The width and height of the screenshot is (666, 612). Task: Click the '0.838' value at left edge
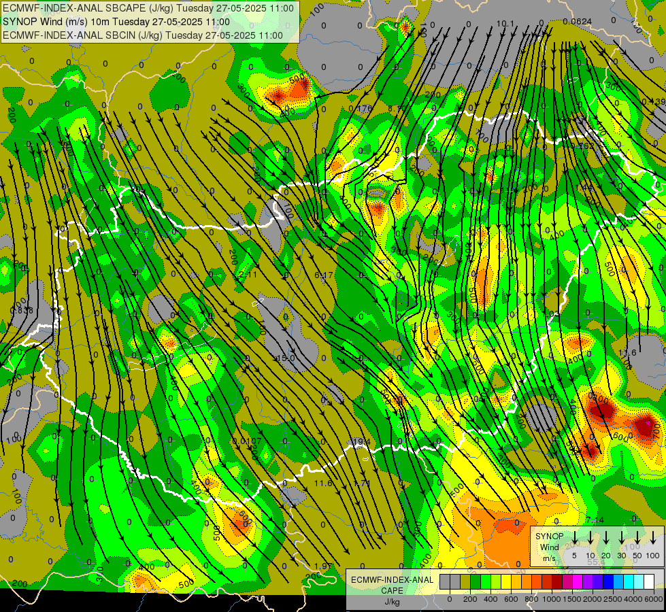(21, 311)
